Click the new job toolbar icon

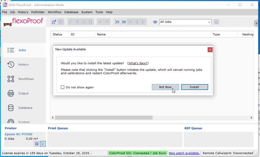pos(54,22)
